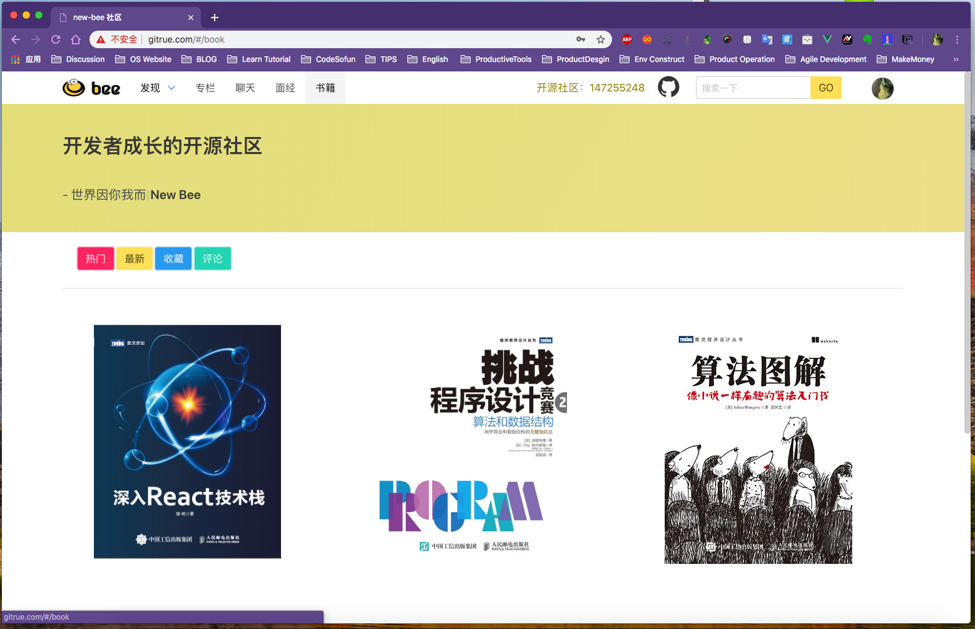
Task: Open the Env Construct bookmark folder
Action: (652, 59)
